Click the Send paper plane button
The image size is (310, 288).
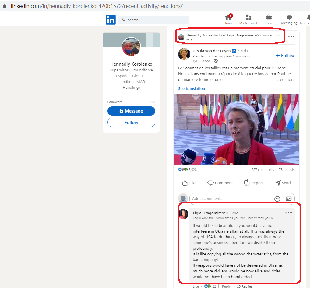coord(283,183)
